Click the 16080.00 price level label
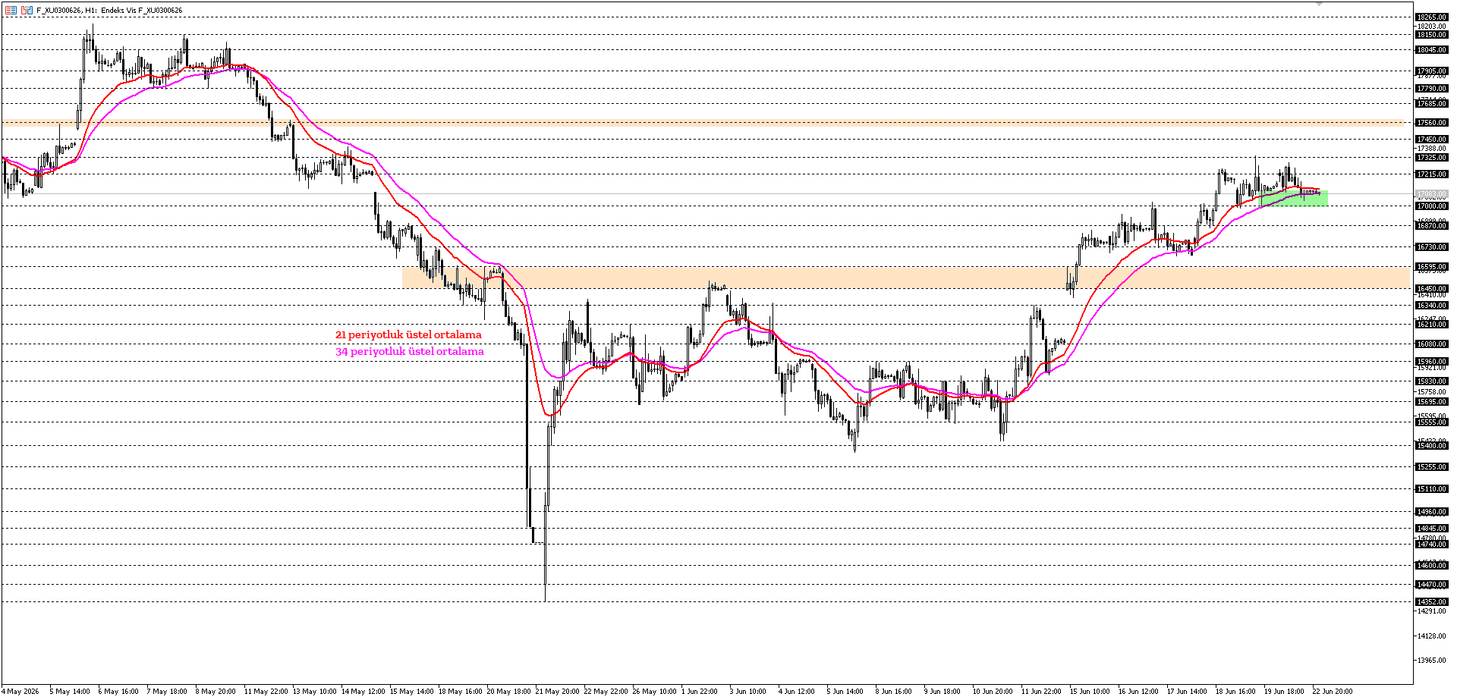 tap(1431, 344)
